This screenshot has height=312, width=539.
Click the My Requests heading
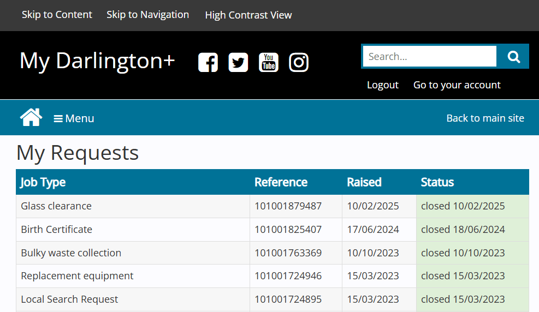click(78, 153)
